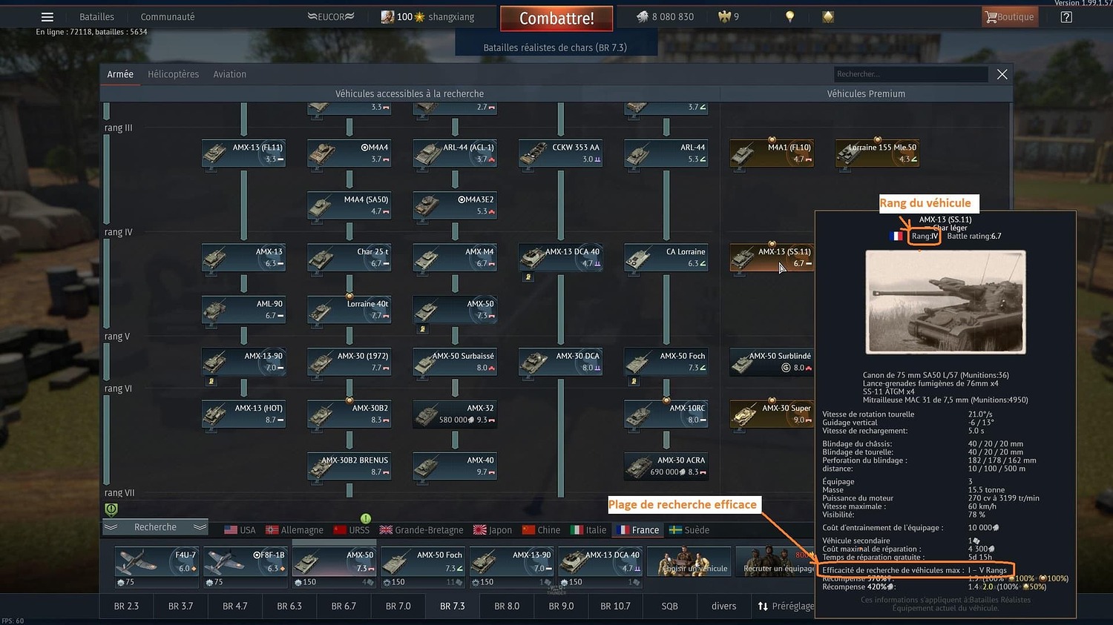
Task: Select premium Lorraine 155 Mle.50
Action: click(877, 153)
